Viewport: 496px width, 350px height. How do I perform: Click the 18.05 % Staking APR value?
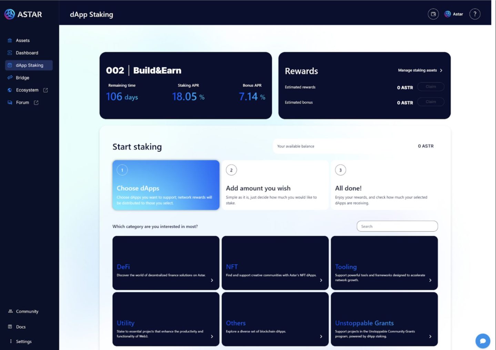pyautogui.click(x=188, y=97)
